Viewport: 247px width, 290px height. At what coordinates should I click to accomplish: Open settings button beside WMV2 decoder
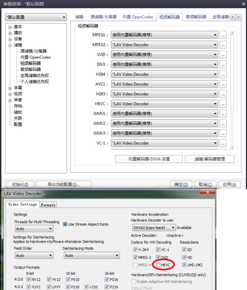(223, 123)
